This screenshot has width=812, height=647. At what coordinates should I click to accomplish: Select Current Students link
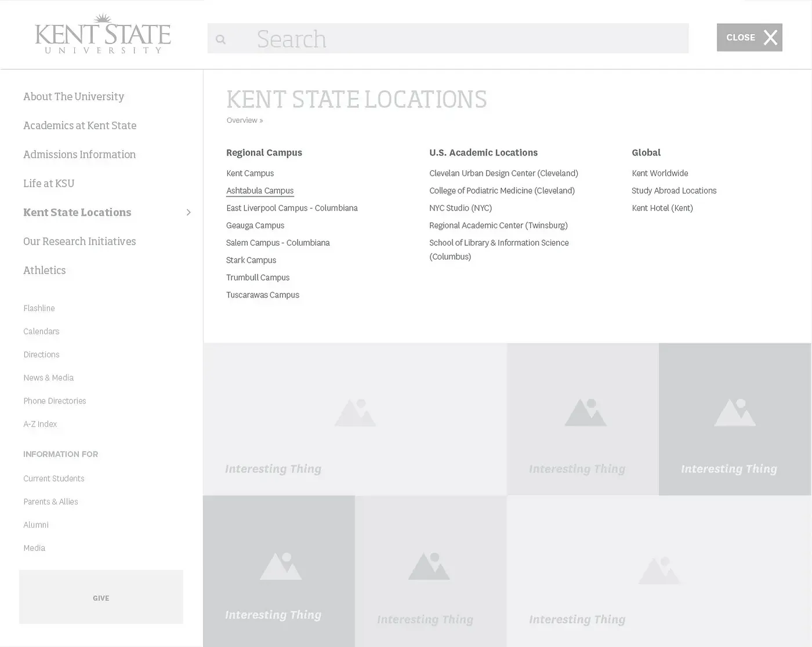[x=54, y=478]
